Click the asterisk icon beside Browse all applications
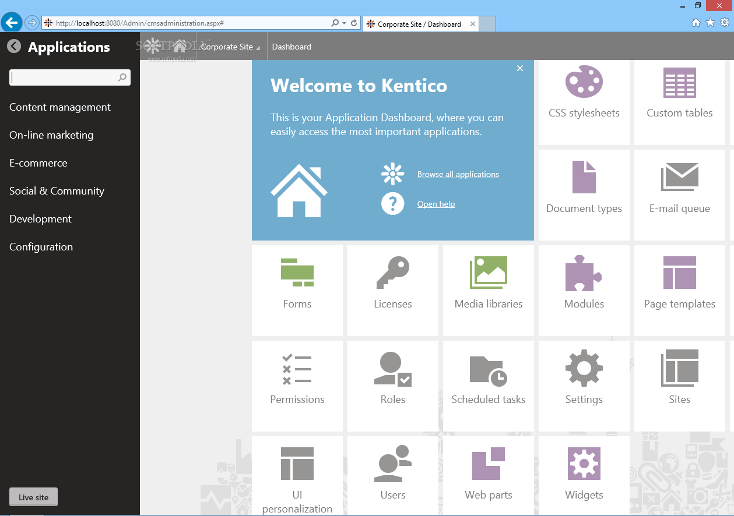734x516 pixels. click(393, 174)
